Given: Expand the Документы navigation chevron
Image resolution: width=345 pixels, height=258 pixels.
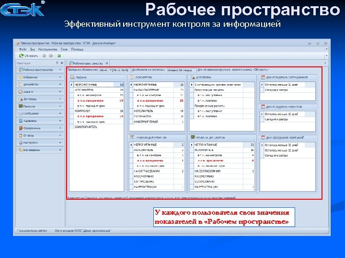Looking at the screenshot, I should (x=60, y=85).
